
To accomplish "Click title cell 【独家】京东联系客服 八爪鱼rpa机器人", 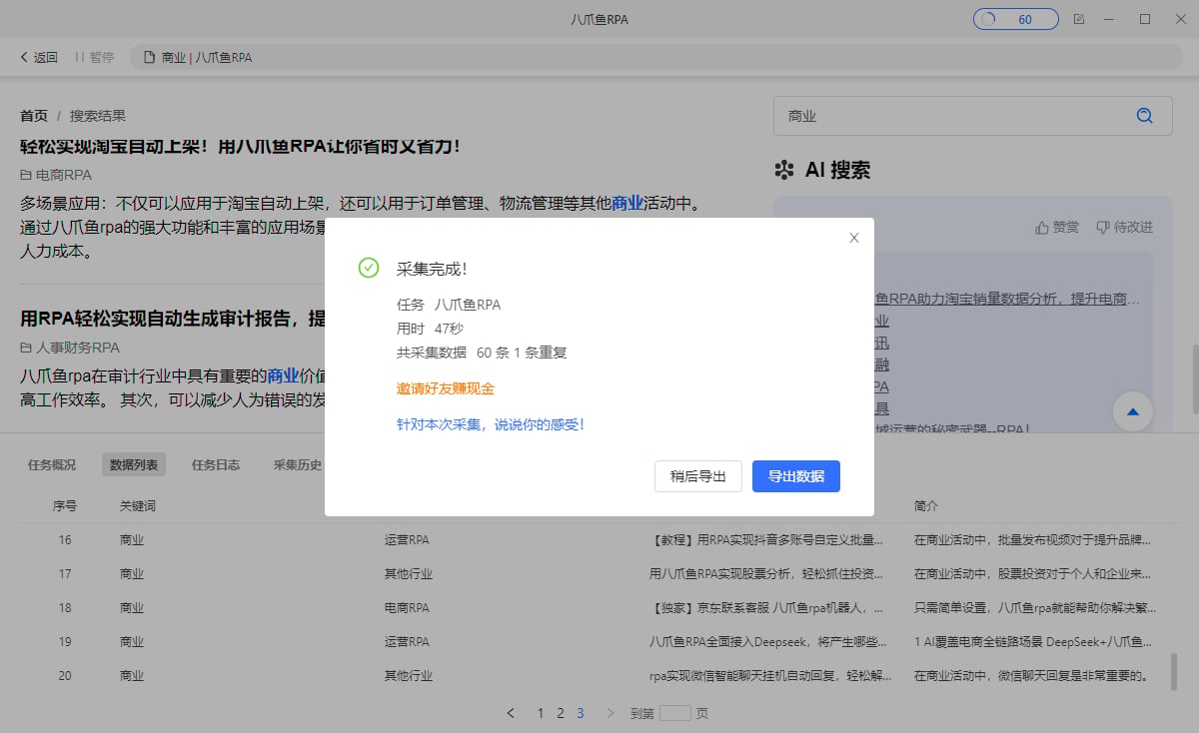I will (x=766, y=607).
